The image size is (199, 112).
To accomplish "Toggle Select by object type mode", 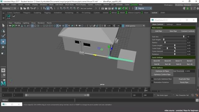I will point(48,8).
